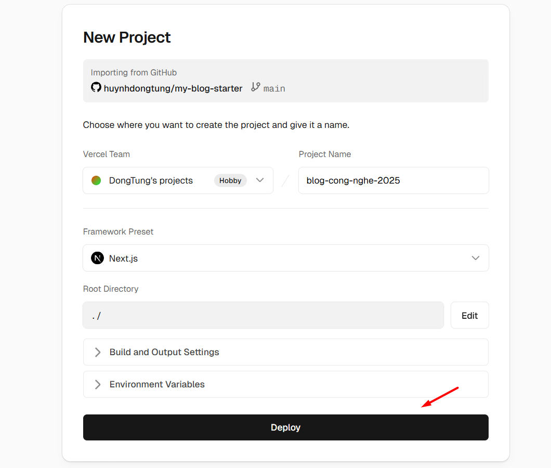Click inside the Project Name input field
551x468 pixels.
pos(393,180)
